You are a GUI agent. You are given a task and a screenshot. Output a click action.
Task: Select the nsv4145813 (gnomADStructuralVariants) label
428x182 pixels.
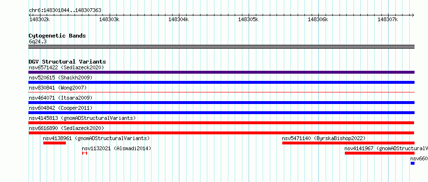click(x=82, y=118)
